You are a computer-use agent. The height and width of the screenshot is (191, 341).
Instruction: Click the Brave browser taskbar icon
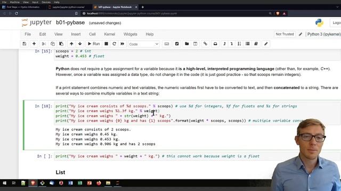(33, 183)
